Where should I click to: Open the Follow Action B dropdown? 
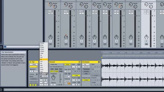[46, 82]
